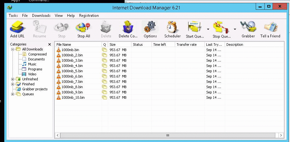290x142 pixels.
Task: Click the Delete Completed toolbar icon
Action: click(x=128, y=27)
